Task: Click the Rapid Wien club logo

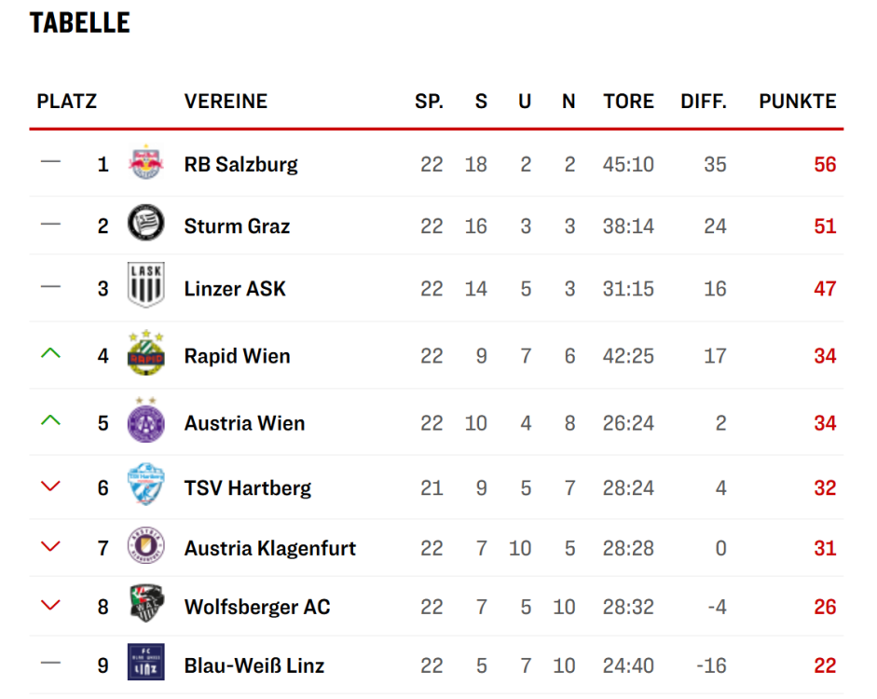Action: [x=145, y=354]
